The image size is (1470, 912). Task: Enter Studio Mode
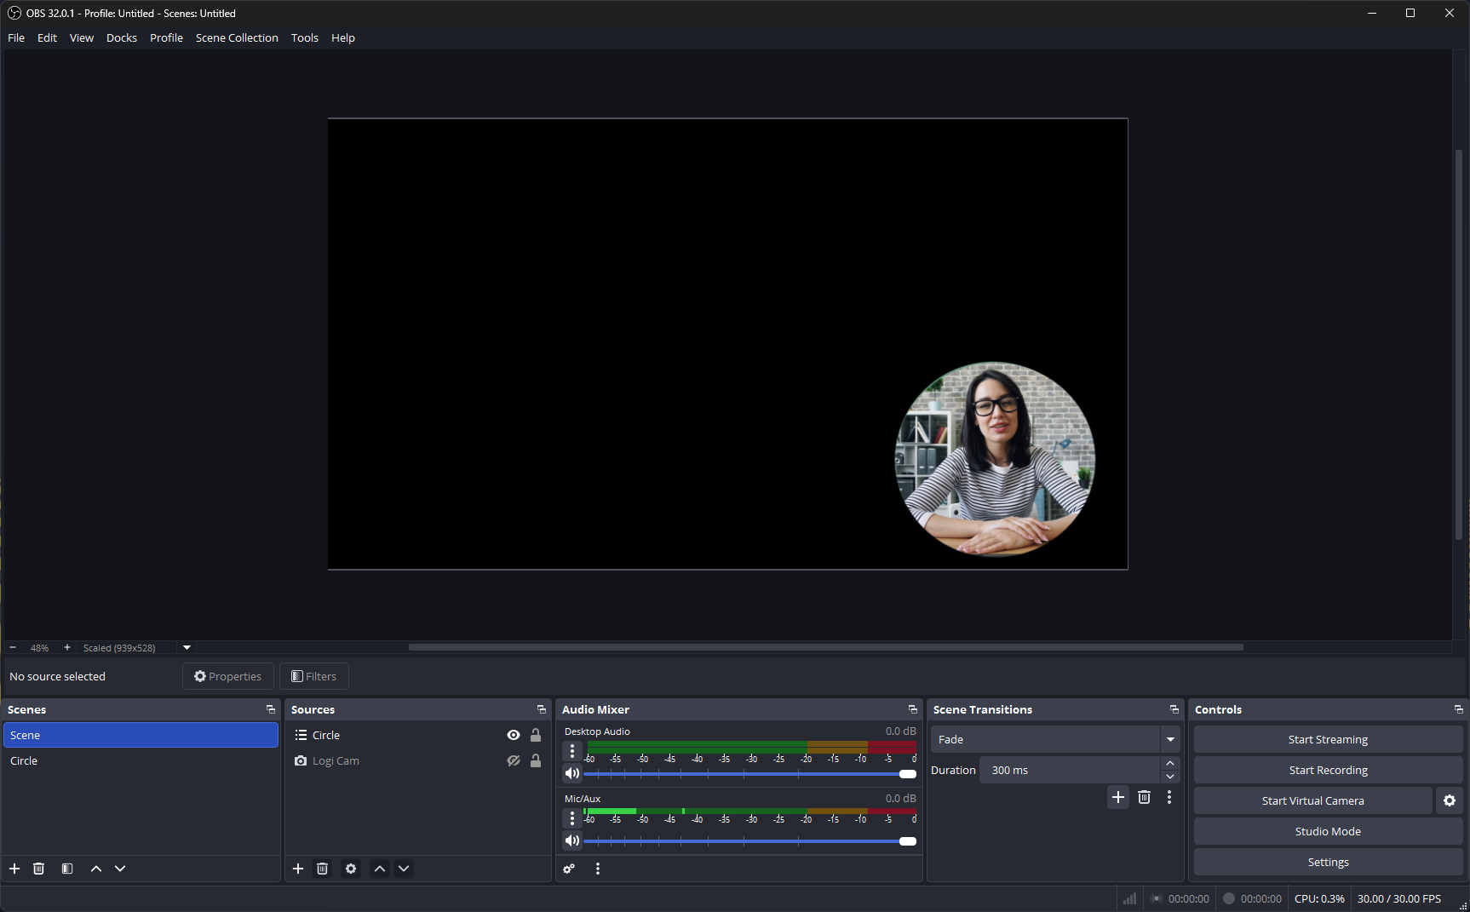[1328, 831]
